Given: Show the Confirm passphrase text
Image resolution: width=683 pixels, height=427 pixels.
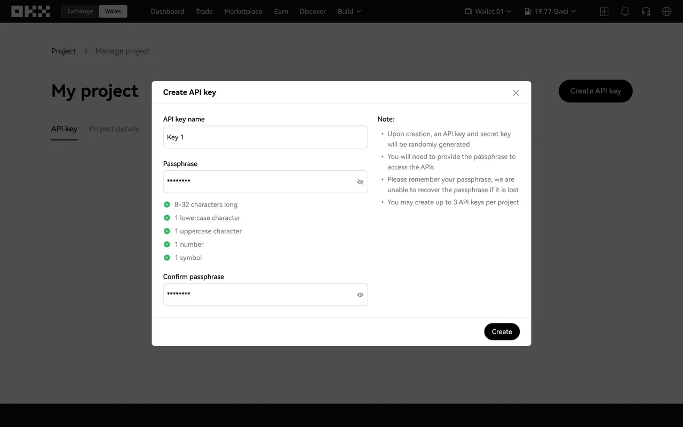Looking at the screenshot, I should (360, 295).
